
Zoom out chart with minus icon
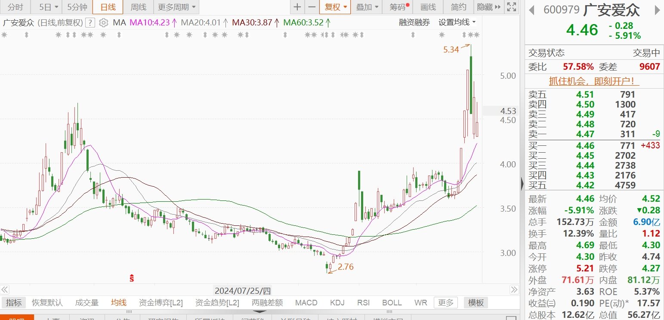[312, 7]
